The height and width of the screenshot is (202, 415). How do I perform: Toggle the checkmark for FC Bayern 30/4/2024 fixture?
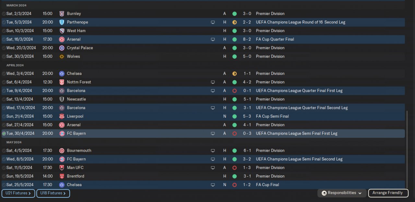[4, 133]
